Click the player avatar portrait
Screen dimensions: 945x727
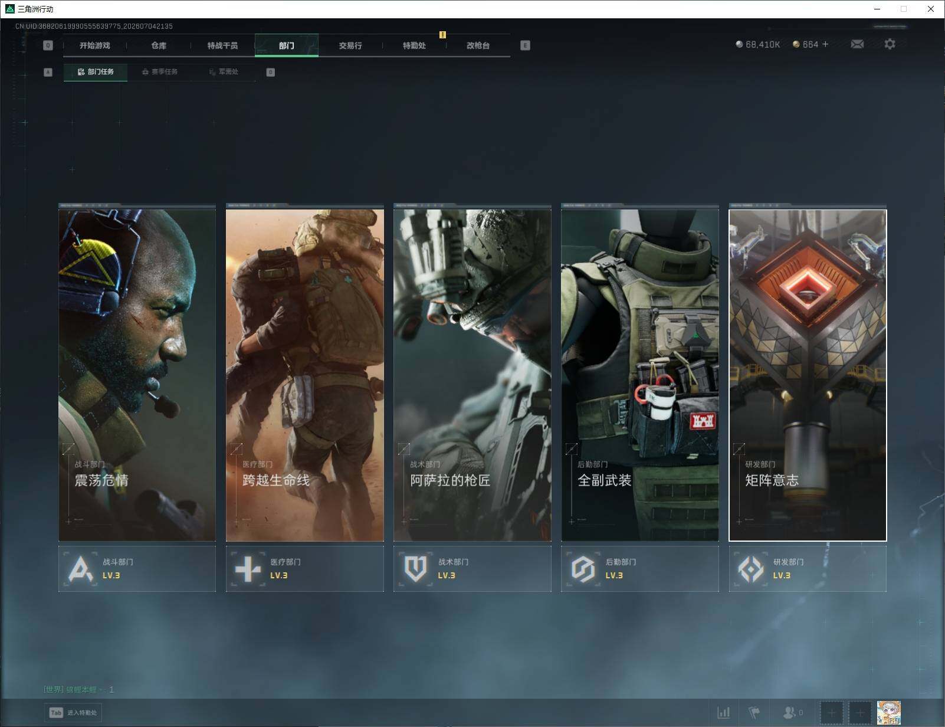tap(888, 713)
